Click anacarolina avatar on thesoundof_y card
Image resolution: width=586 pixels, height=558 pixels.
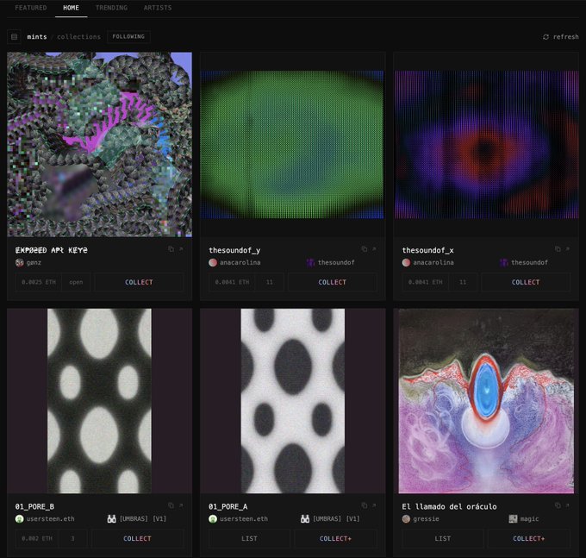(x=213, y=262)
